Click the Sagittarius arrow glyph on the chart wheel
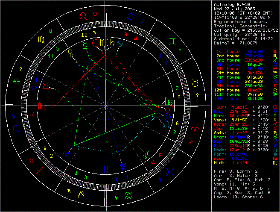Image resolution: width=280 pixels, height=212 pixels. pos(39,170)
